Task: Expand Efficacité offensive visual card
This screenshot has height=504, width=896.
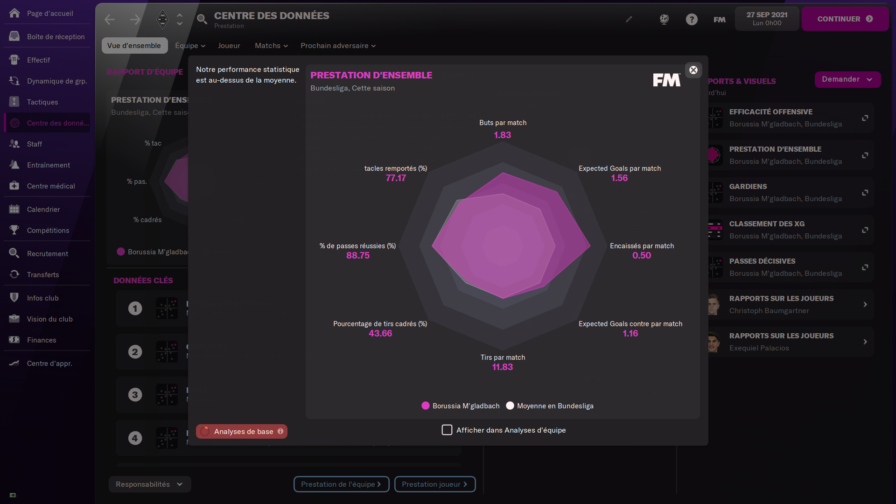Action: tap(865, 118)
